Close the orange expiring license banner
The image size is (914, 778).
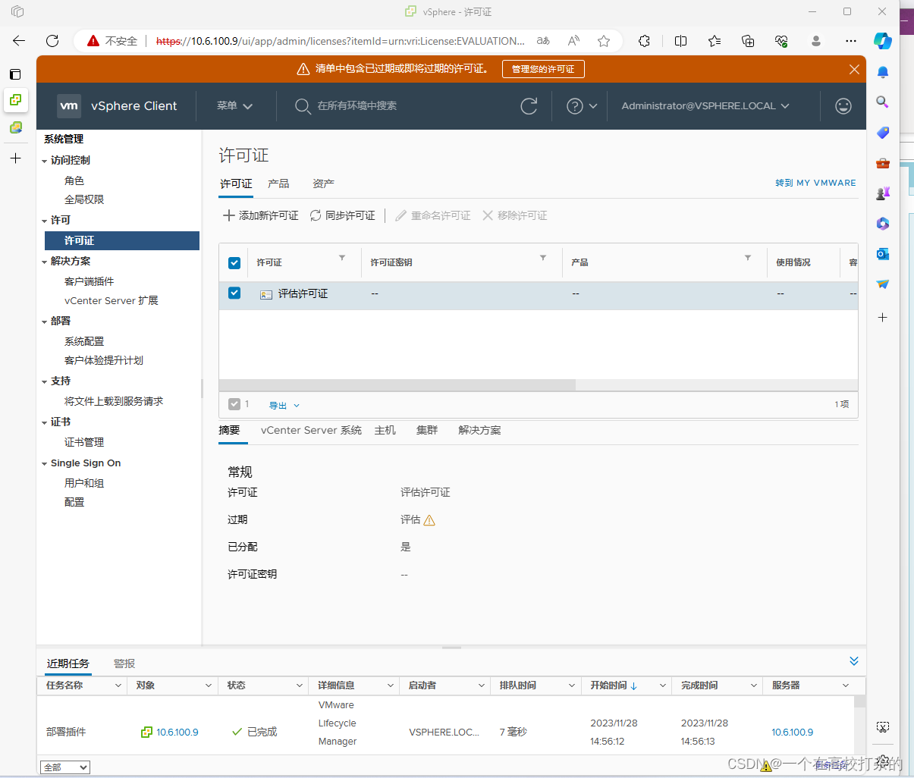(x=854, y=69)
